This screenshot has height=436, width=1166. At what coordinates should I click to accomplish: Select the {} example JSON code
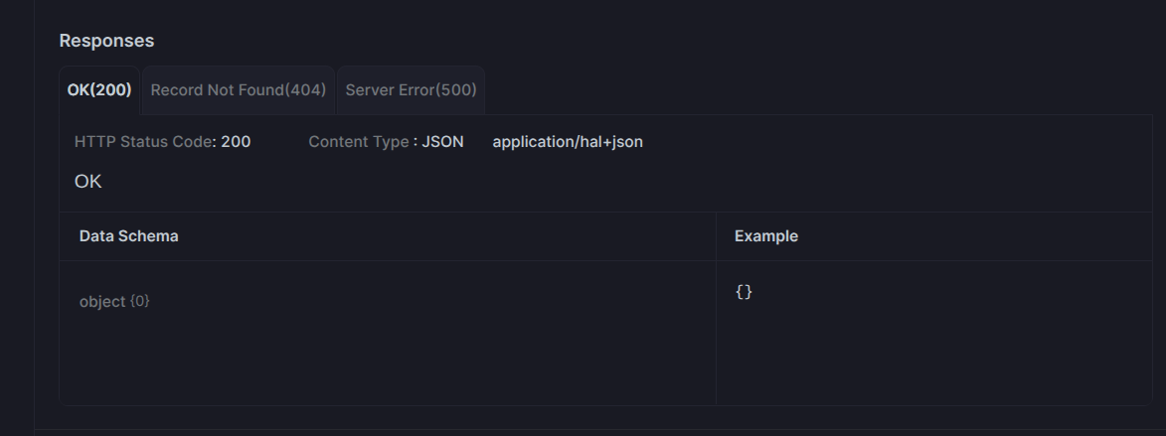coord(744,292)
